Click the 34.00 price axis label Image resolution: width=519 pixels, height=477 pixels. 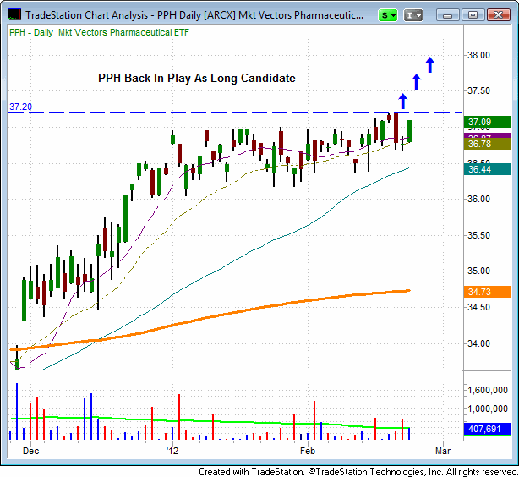[x=478, y=343]
